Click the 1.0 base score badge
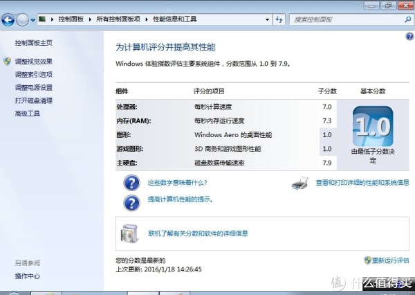This screenshot has height=295, width=415. [373, 126]
